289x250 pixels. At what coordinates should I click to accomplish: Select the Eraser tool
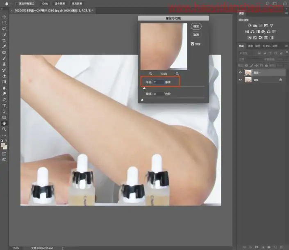click(x=4, y=76)
